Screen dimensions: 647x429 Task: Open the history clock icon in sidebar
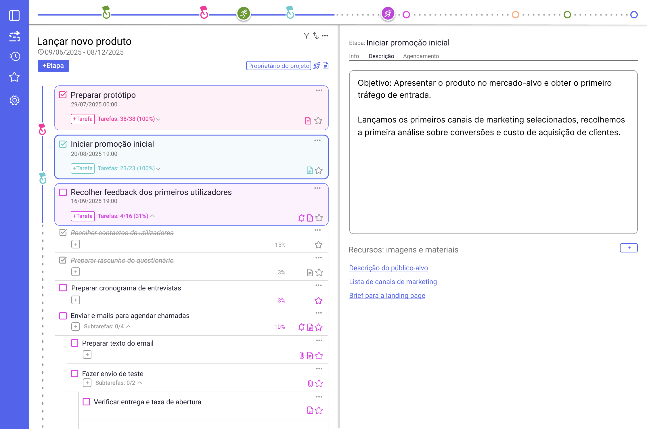(x=14, y=56)
